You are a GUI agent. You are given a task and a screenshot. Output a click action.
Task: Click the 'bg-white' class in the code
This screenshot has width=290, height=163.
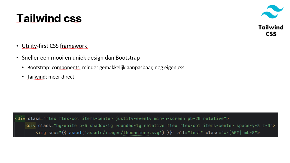(66, 126)
